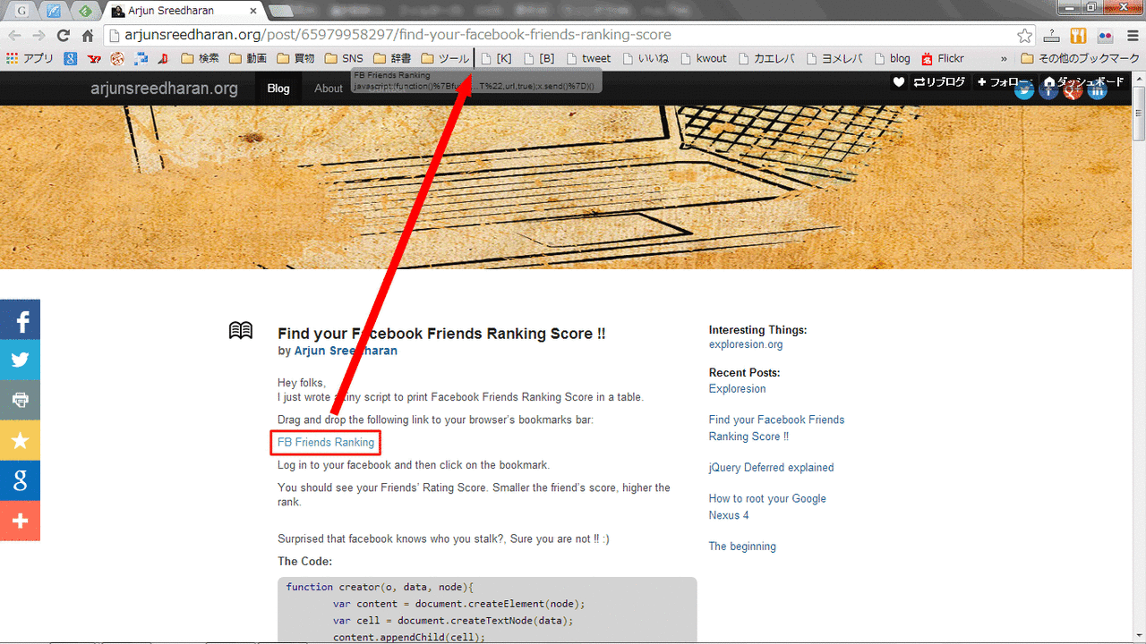The image size is (1146, 644).
Task: Open the 動画 bookmark folder
Action: point(248,58)
